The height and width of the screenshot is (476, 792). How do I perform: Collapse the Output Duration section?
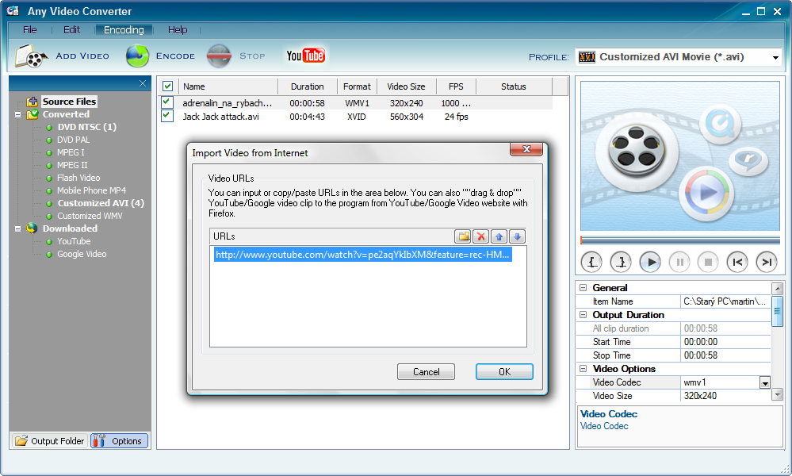(583, 315)
